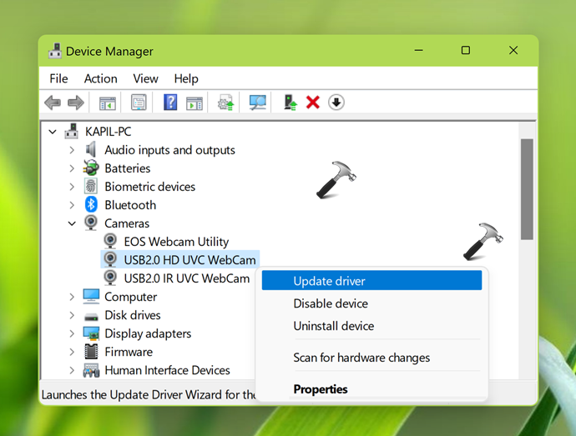Viewport: 576px width, 436px height.
Task: Select Uninstall device in context menu
Action: (x=333, y=326)
